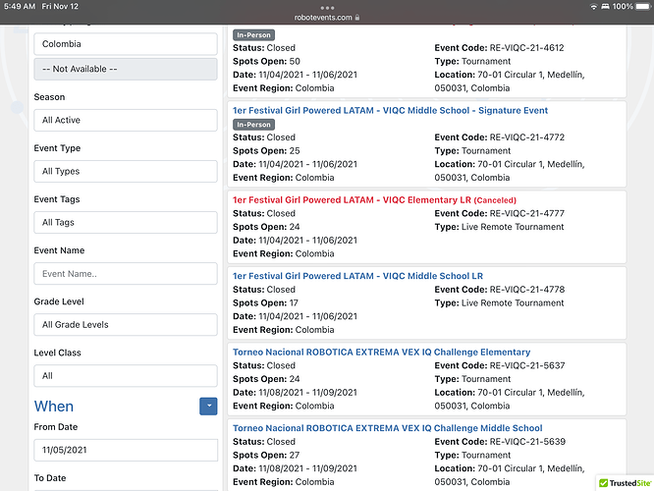Open Torneo Nacional ROBOTICA EXTREMA Middle School event
The image size is (654, 491).
click(388, 428)
